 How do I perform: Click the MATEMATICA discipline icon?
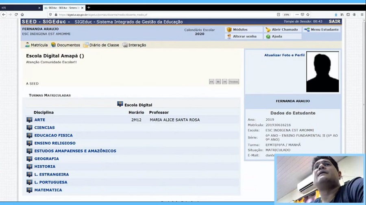(29, 190)
